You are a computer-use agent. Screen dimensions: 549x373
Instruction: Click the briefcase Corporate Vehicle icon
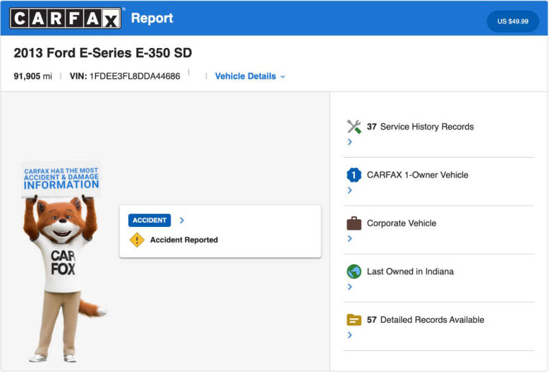(354, 224)
